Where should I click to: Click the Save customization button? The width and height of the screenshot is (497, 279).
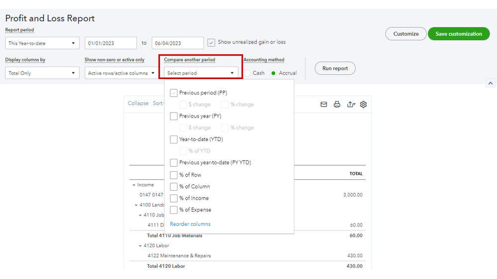click(458, 34)
